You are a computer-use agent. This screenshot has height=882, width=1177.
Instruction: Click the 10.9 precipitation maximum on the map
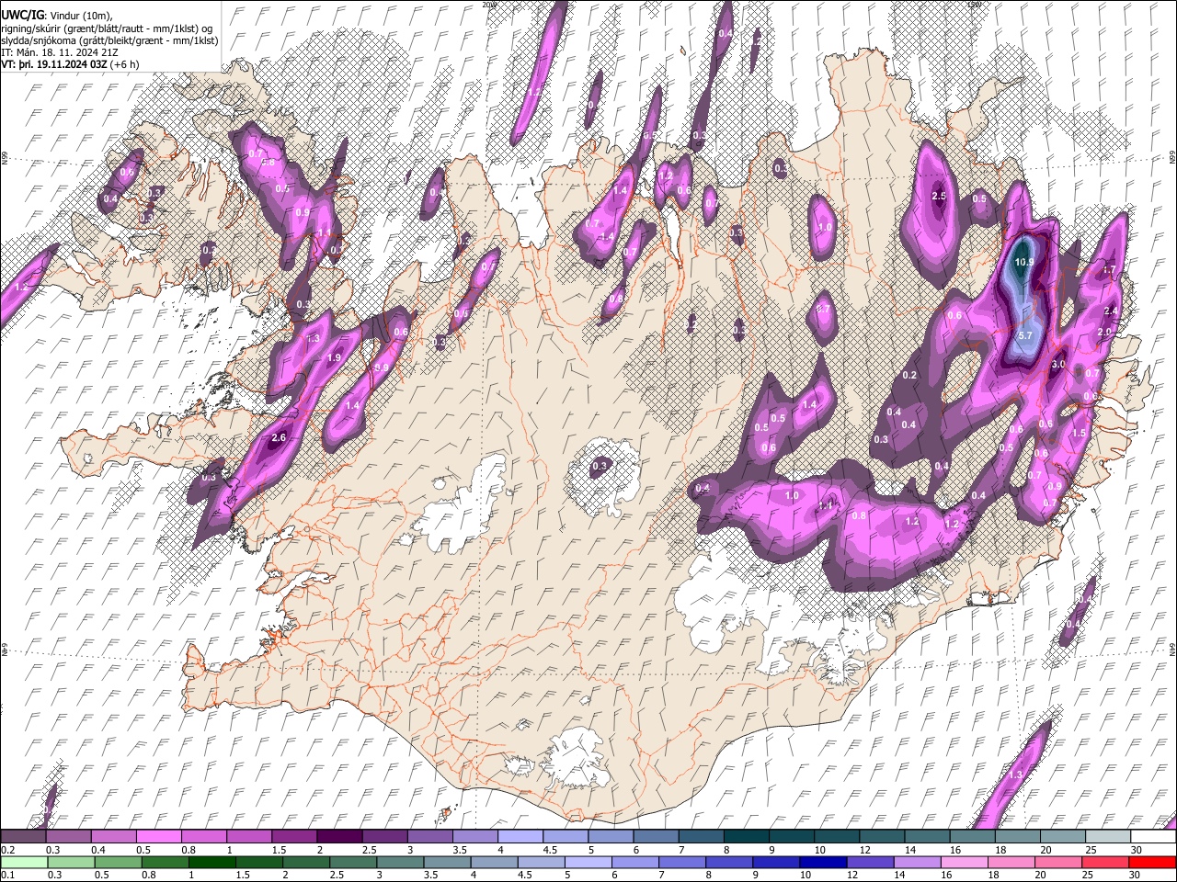coord(1023,263)
